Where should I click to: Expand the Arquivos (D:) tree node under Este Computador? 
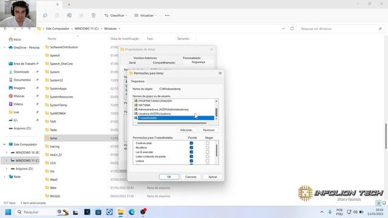pos(7,168)
